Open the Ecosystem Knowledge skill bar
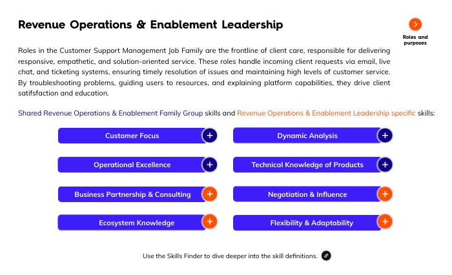This screenshot has height=275, width=452. [132, 223]
